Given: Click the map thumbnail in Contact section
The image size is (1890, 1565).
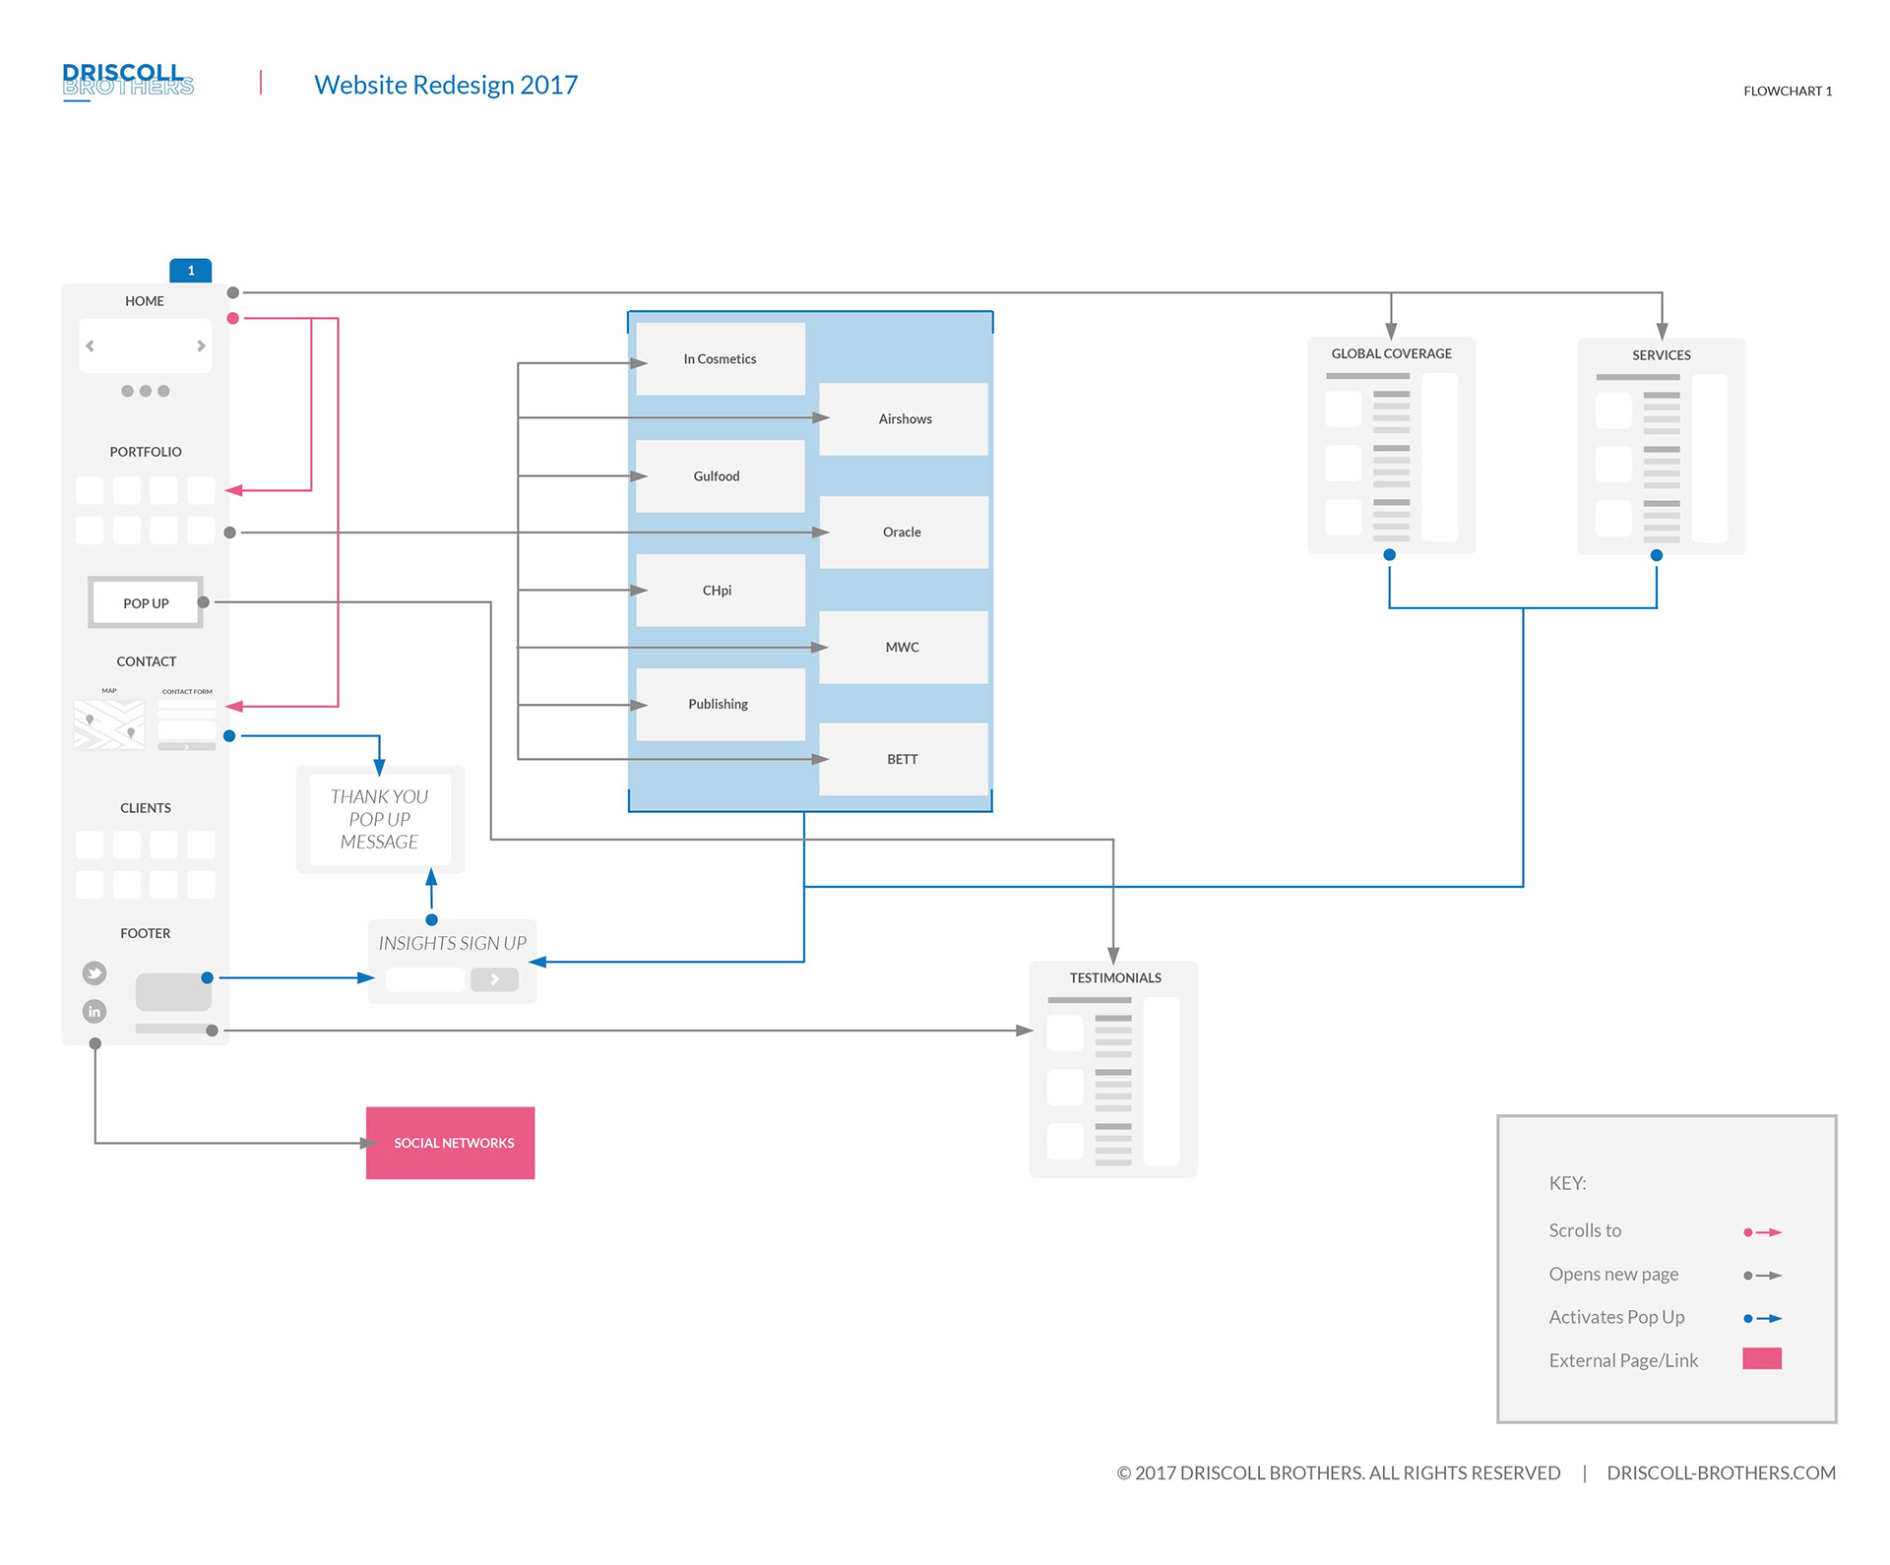Looking at the screenshot, I should tap(109, 724).
